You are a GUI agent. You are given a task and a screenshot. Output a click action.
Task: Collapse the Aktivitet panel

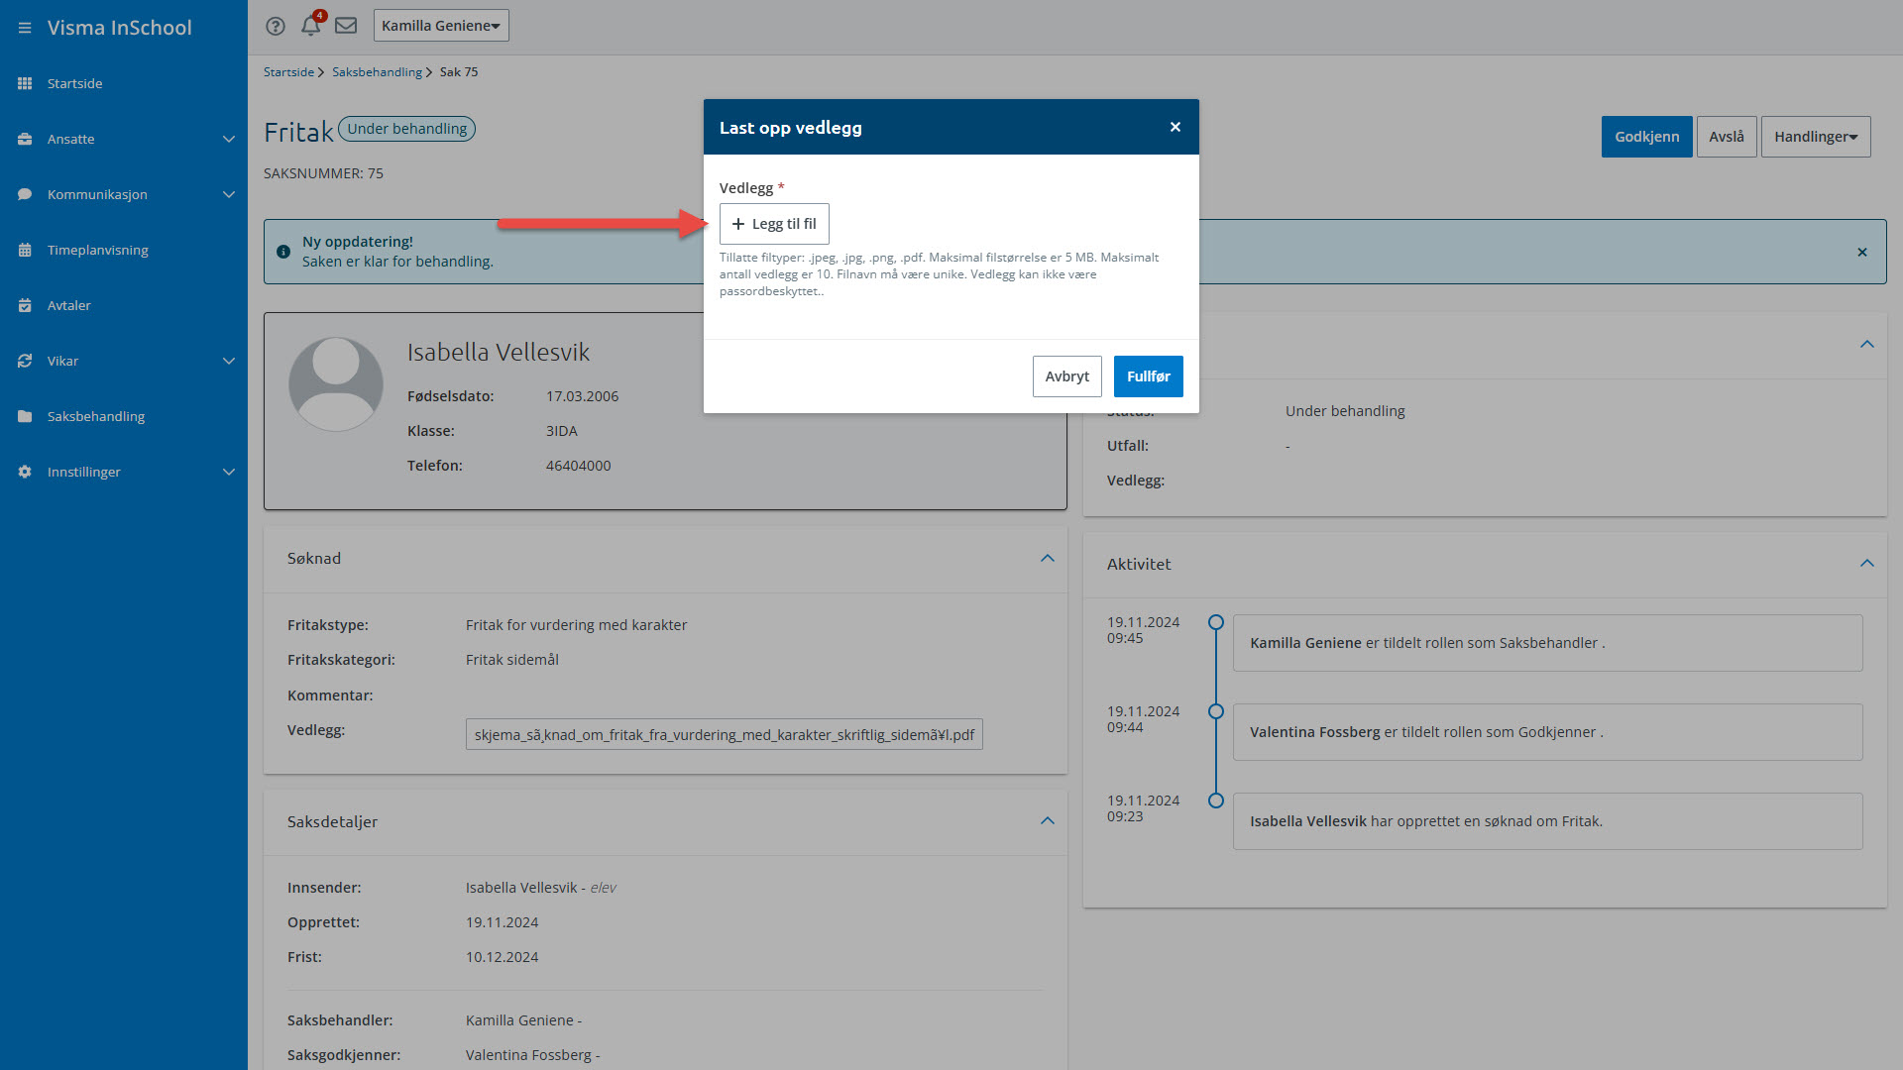point(1867,564)
